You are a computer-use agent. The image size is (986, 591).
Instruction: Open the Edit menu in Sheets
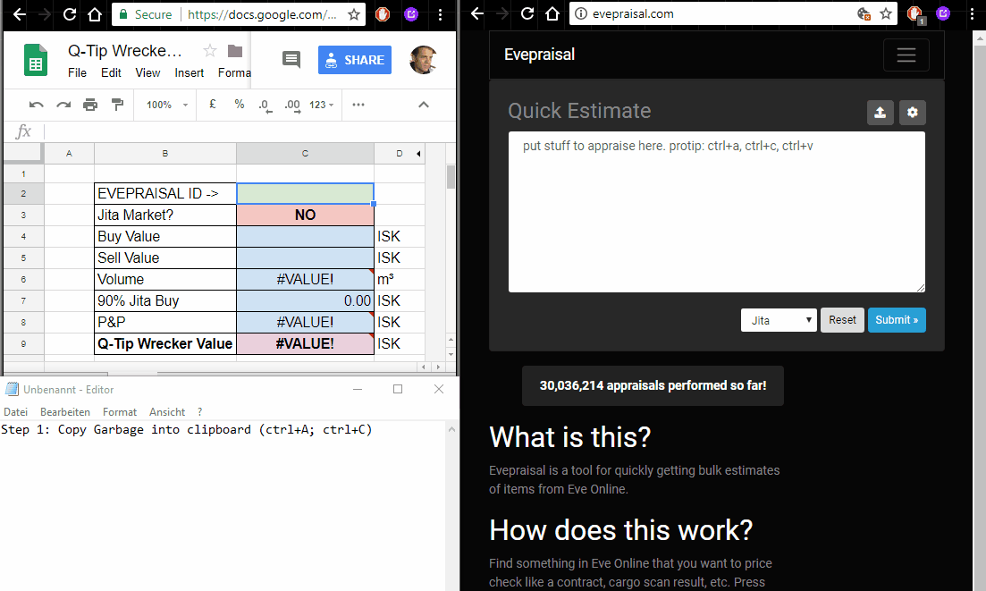pos(111,73)
